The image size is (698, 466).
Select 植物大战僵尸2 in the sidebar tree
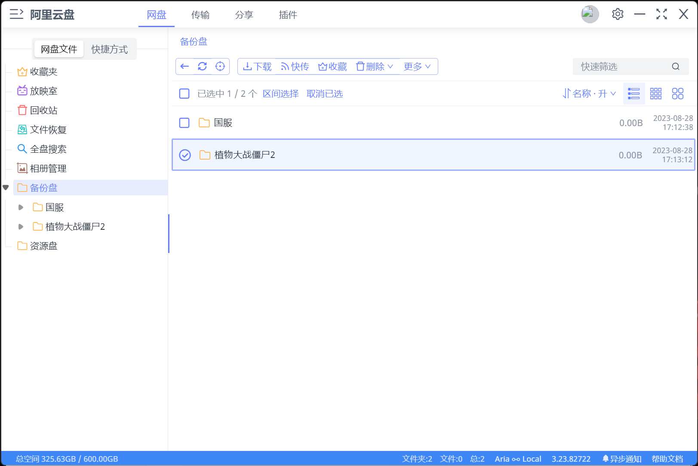[69, 227]
